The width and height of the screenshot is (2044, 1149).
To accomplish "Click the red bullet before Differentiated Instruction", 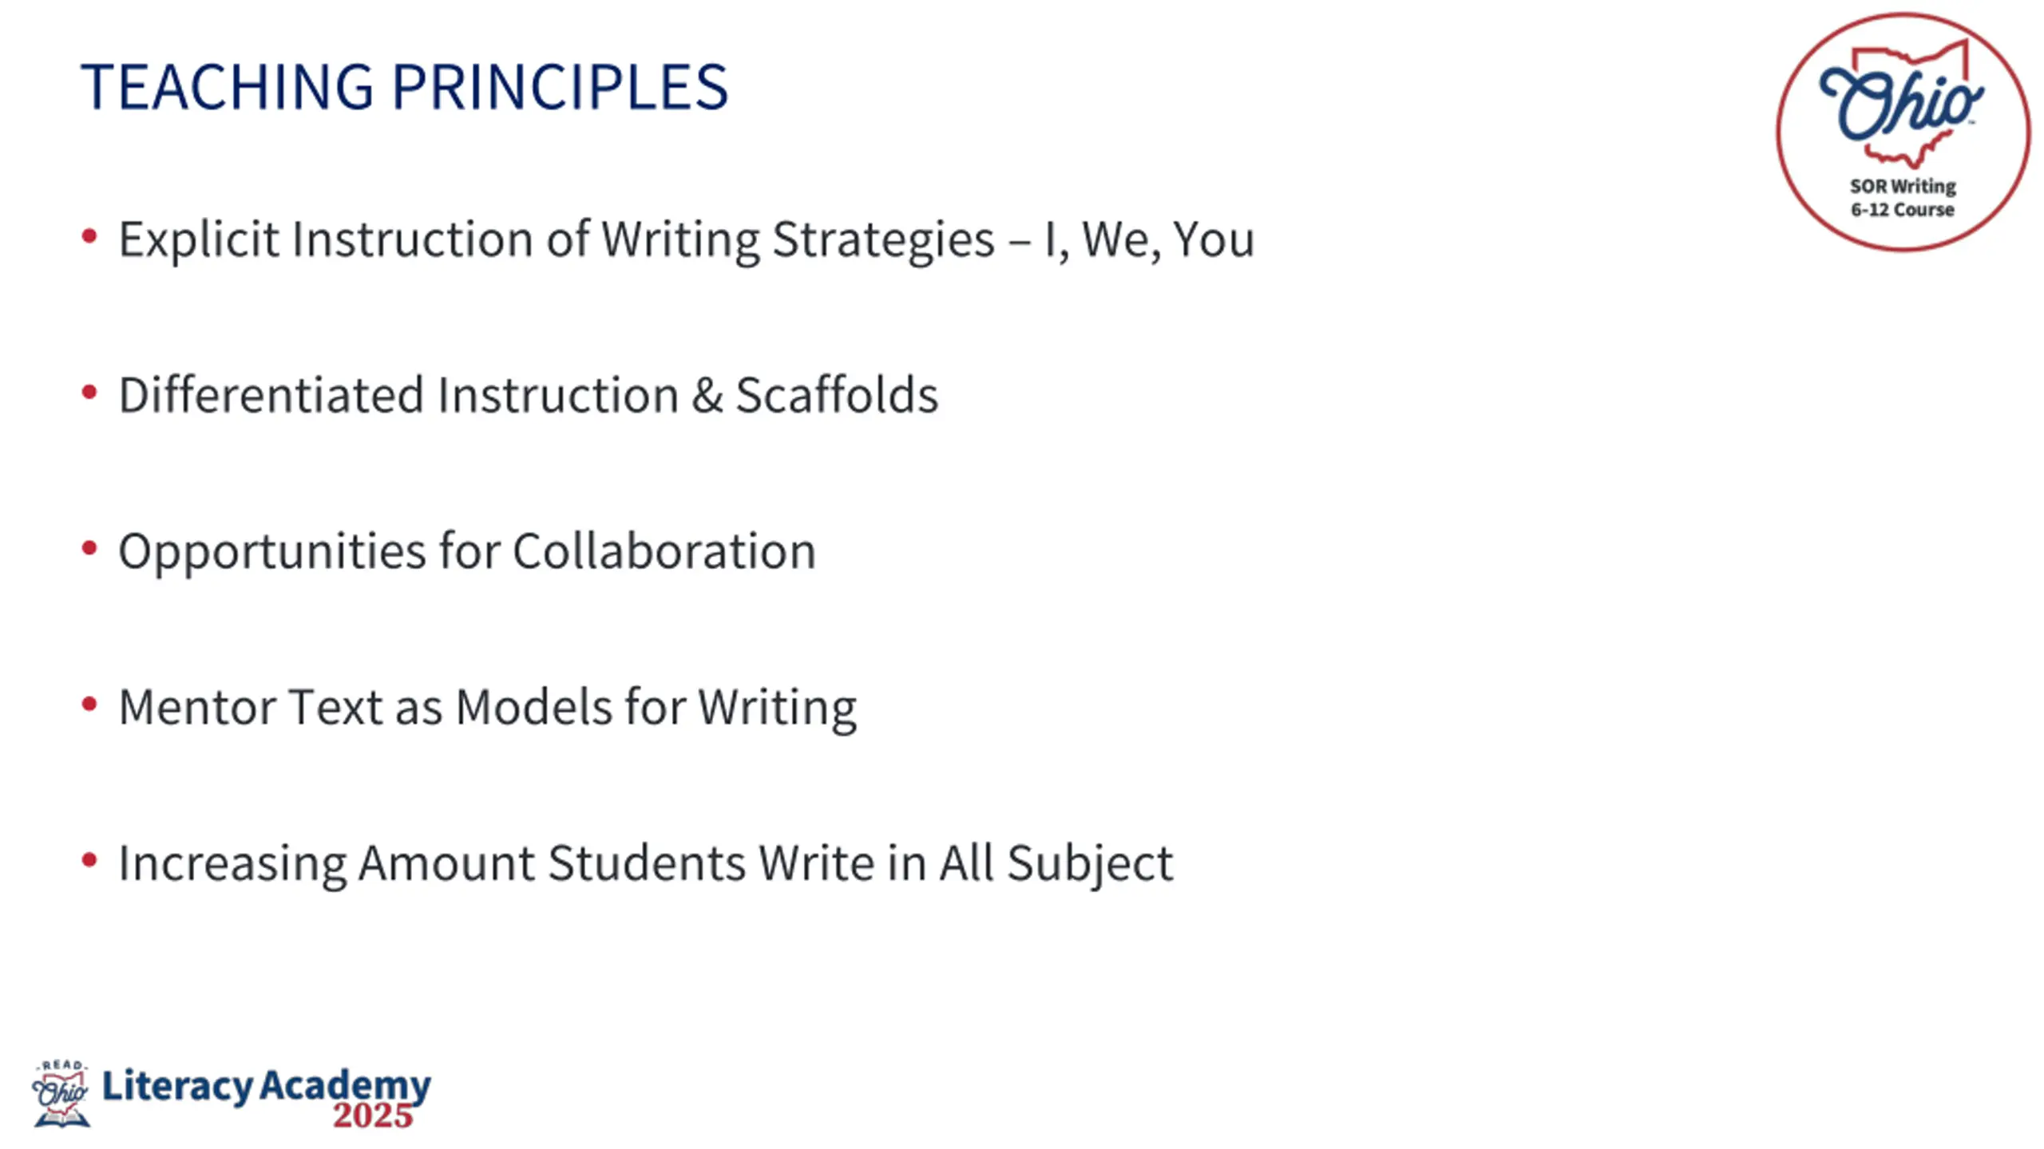I will tap(89, 392).
